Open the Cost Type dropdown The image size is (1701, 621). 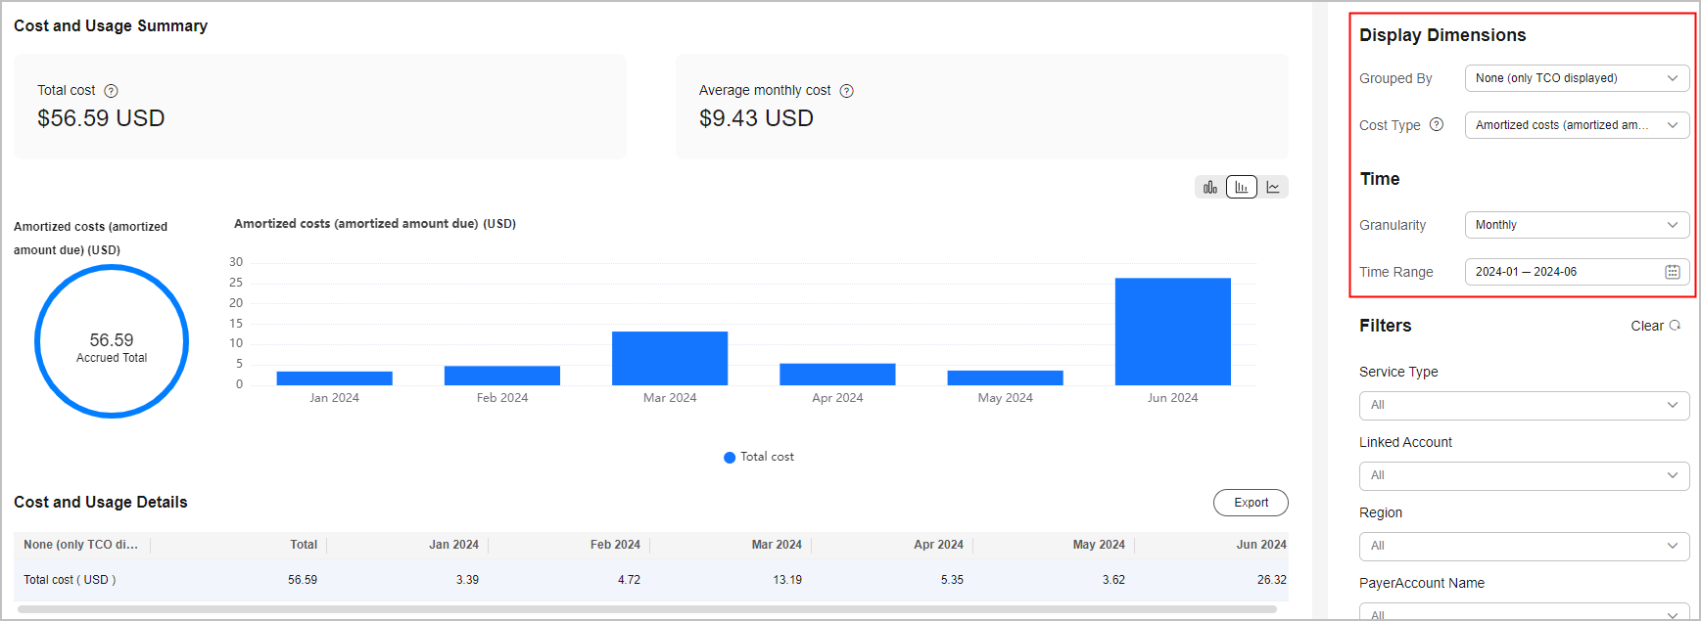click(x=1577, y=125)
